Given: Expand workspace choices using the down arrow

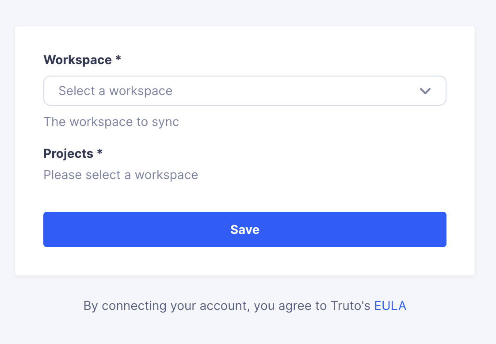Looking at the screenshot, I should tap(425, 91).
